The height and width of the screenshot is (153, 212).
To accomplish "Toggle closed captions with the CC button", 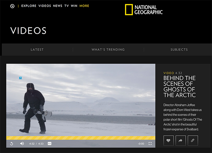I will click(x=49, y=144).
